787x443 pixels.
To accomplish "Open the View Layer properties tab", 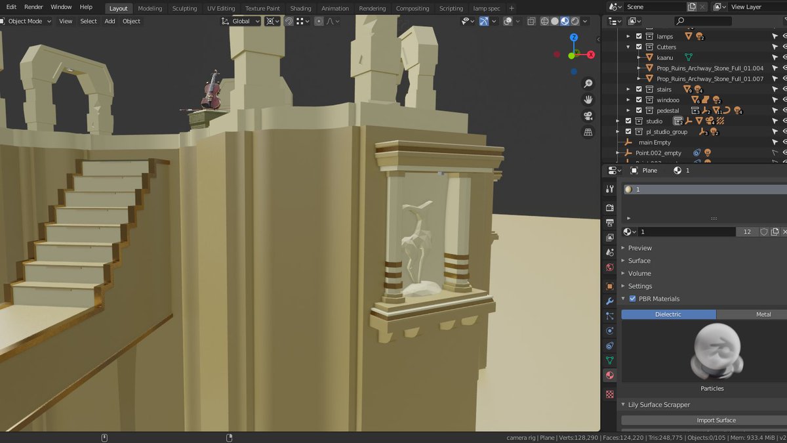I will (610, 237).
